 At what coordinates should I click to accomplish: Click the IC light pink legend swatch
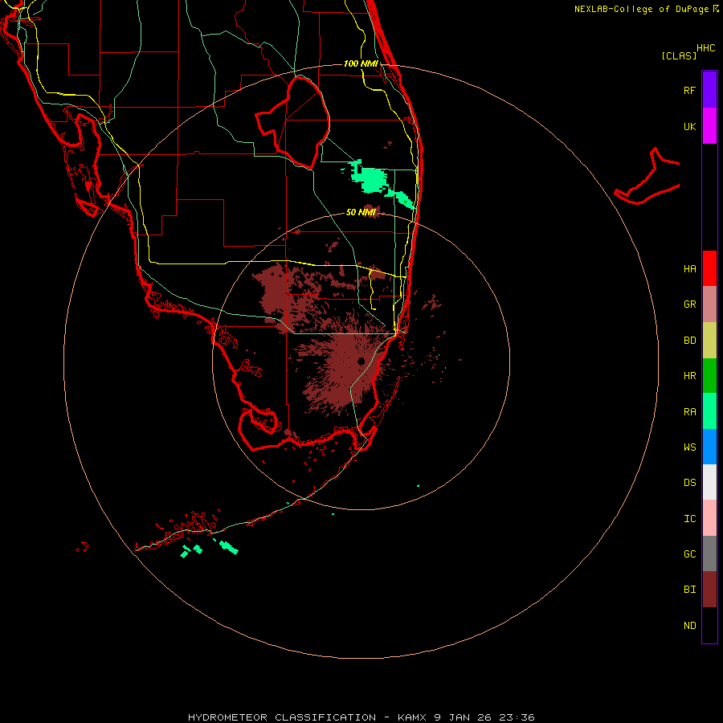click(709, 518)
